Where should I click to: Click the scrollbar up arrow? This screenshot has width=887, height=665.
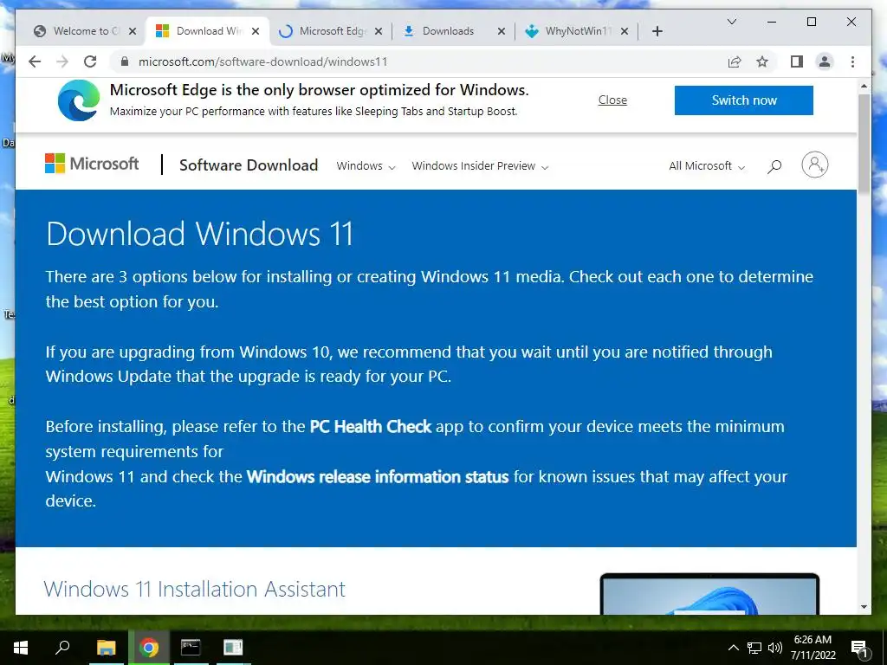(x=864, y=86)
